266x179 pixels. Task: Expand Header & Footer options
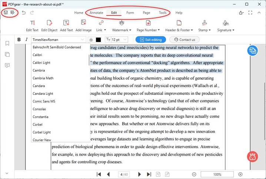point(179,26)
